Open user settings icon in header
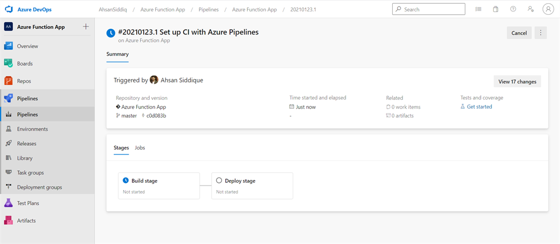Image resolution: width=560 pixels, height=244 pixels. pyautogui.click(x=530, y=9)
